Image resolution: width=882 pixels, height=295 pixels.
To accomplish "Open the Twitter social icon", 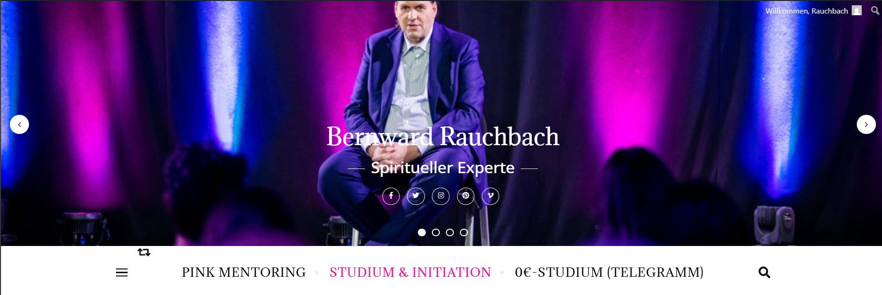I will click(416, 196).
